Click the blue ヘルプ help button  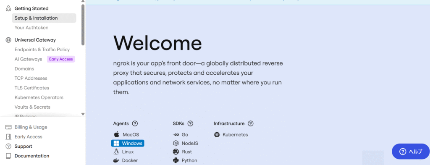point(411,151)
